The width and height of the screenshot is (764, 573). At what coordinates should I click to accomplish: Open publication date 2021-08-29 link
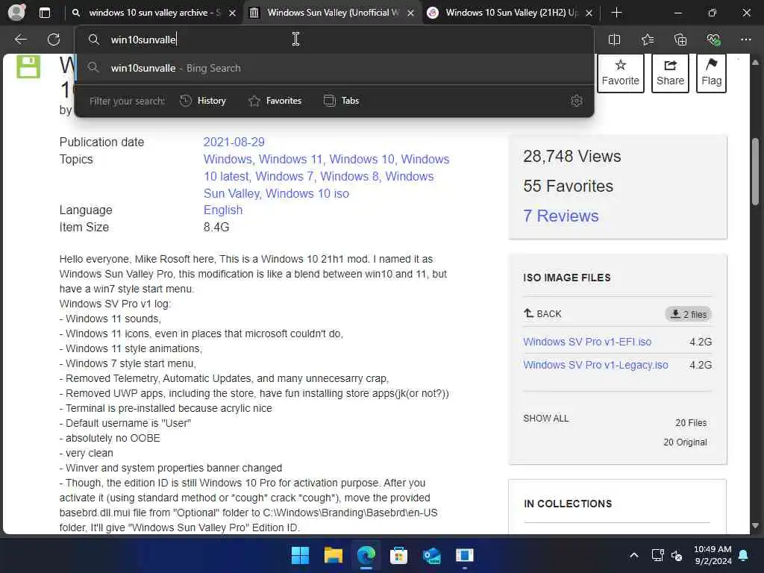(x=234, y=143)
